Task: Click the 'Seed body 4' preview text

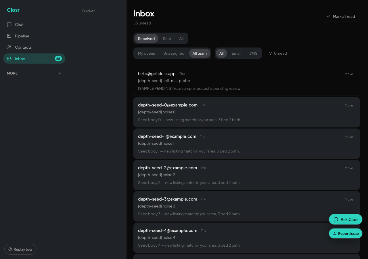Action: [189, 245]
